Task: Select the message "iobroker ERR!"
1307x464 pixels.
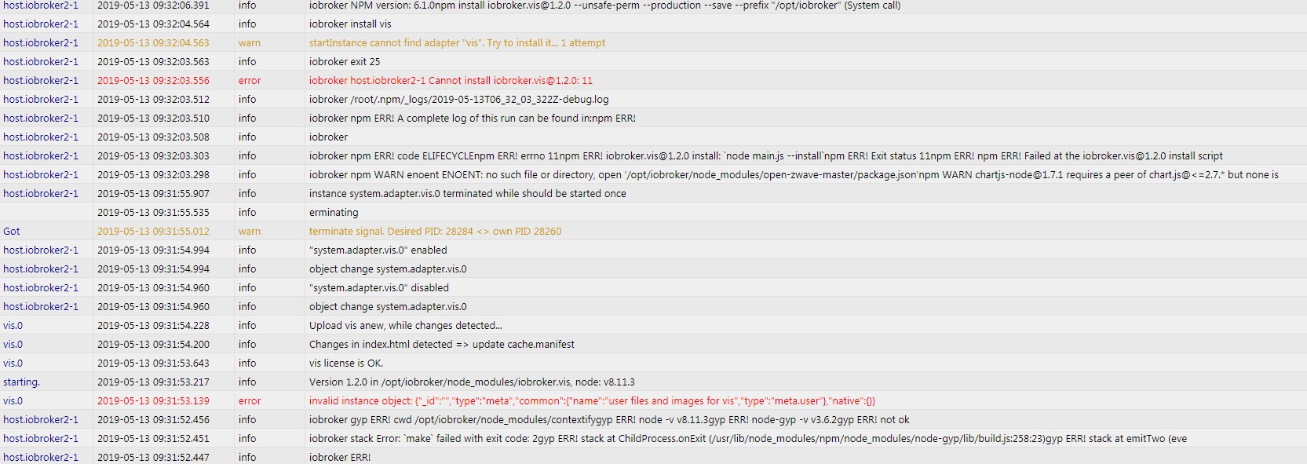Action: click(x=340, y=457)
